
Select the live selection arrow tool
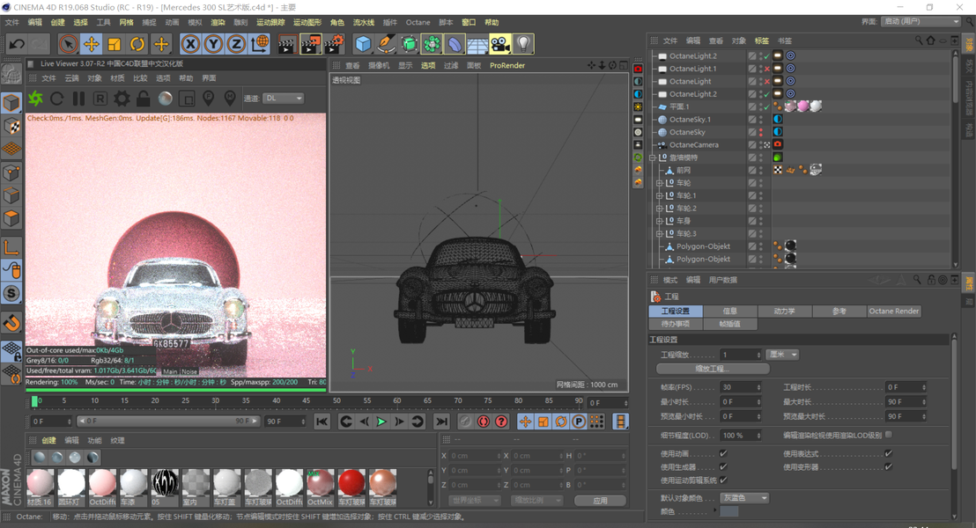(69, 44)
